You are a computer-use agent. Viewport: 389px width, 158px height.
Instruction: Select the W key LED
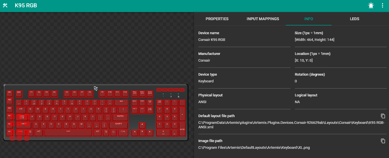pos(38,110)
